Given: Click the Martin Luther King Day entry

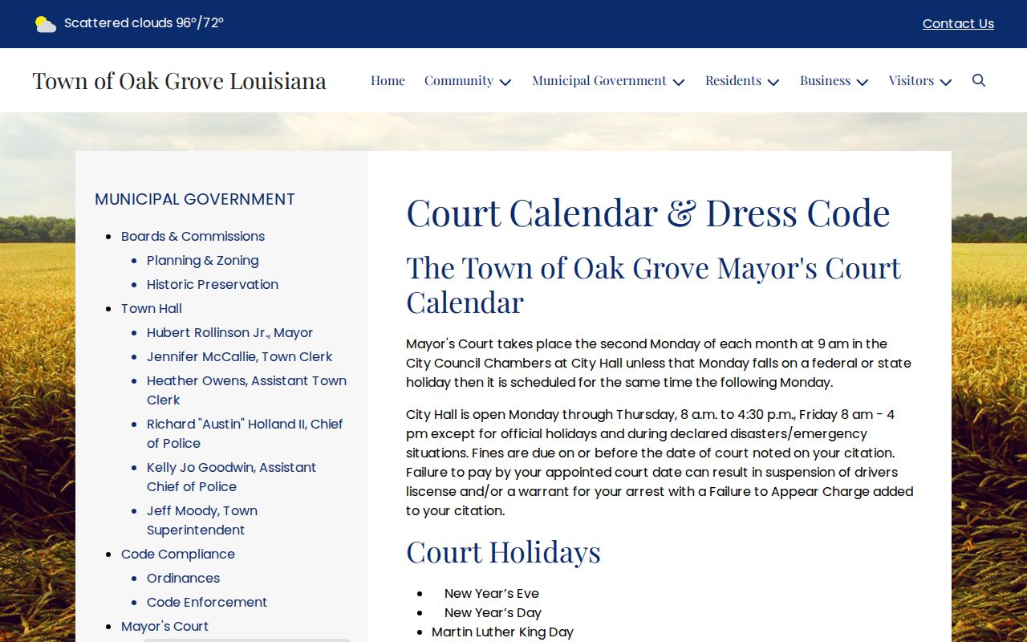Looking at the screenshot, I should pos(502,632).
